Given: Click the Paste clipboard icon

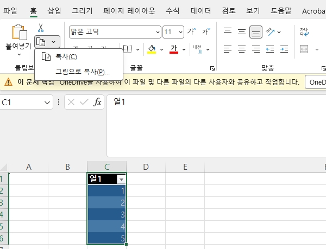Looking at the screenshot, I should point(20,32).
